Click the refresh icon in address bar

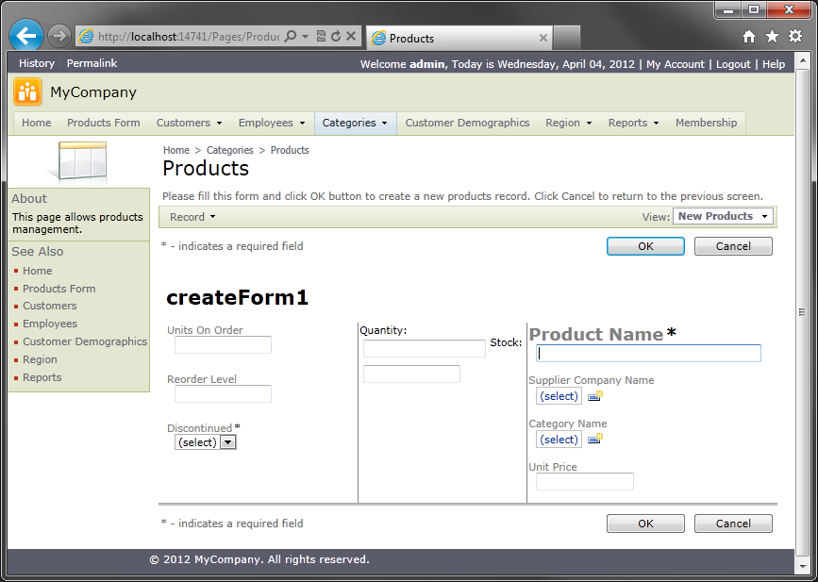pyautogui.click(x=336, y=37)
